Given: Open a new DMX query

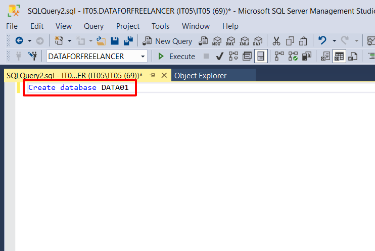Looking at the screenshot, I should tap(230, 41).
